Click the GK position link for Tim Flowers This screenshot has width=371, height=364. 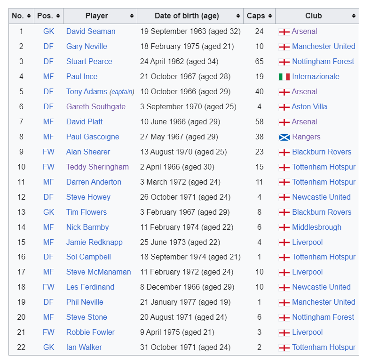[x=49, y=212]
